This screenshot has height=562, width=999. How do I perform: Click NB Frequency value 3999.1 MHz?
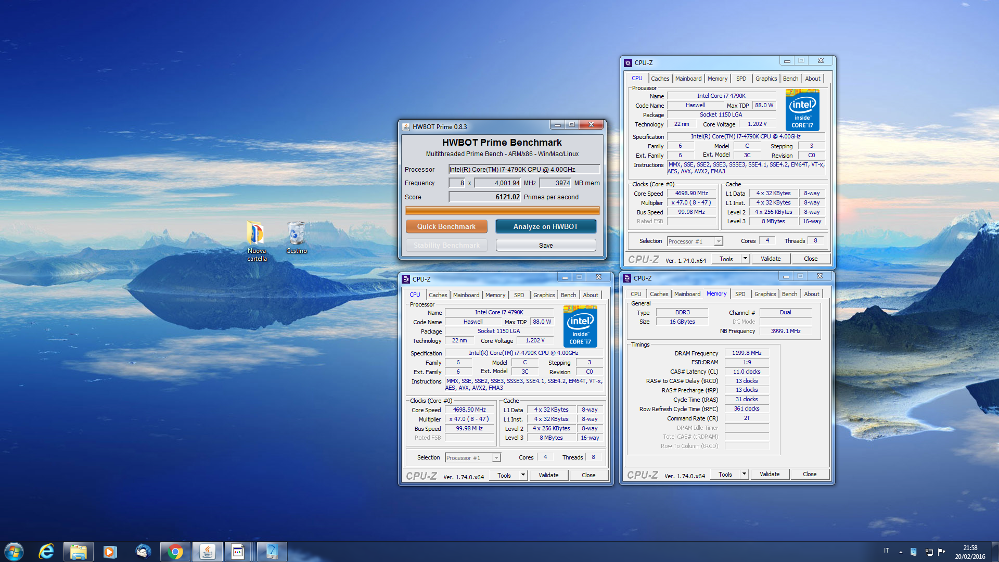786,331
